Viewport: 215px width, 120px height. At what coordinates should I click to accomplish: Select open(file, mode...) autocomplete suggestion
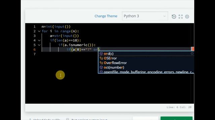pos(146,72)
